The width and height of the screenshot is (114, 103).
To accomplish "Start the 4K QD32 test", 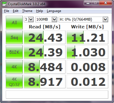I will tap(14, 81).
